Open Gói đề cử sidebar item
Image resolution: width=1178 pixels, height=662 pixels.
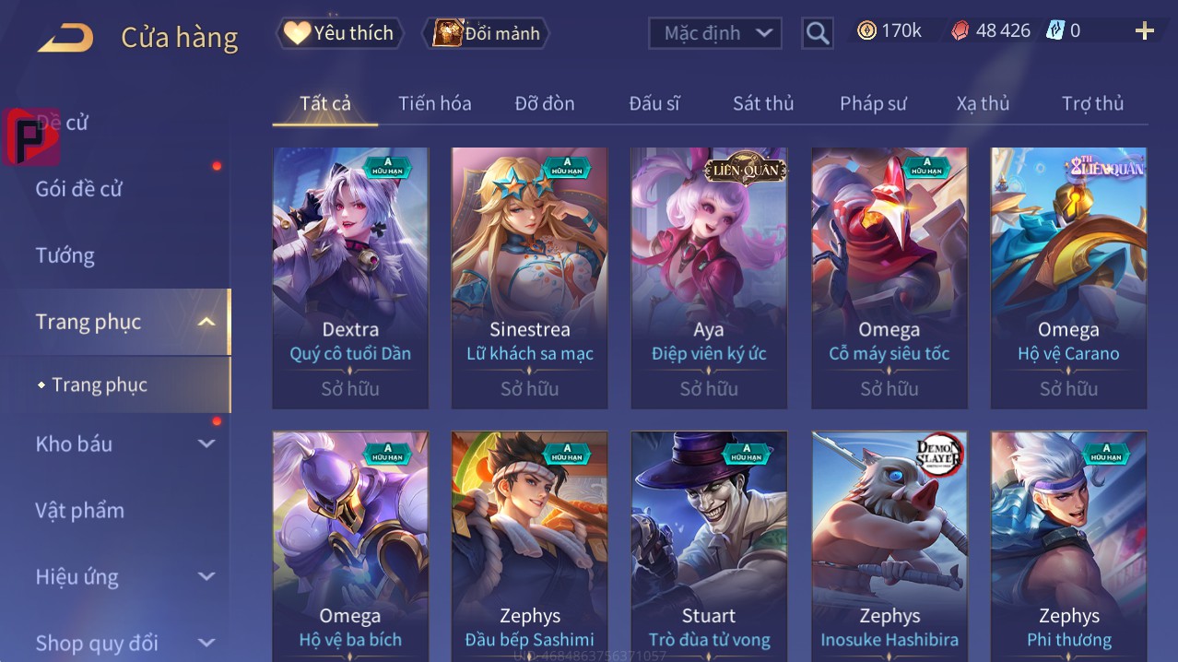coord(79,189)
